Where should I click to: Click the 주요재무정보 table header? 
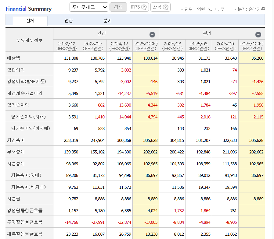coord(29,40)
